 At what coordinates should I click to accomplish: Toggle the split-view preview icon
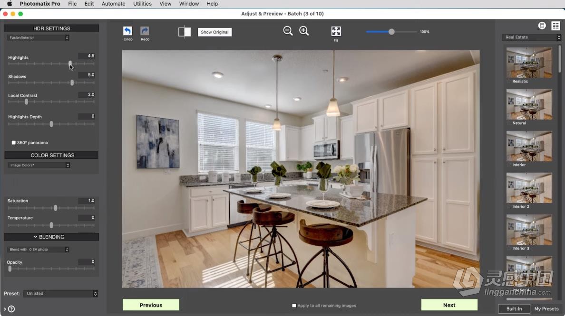click(185, 32)
